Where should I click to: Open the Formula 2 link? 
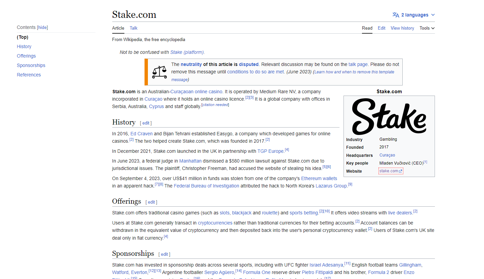click(x=378, y=272)
